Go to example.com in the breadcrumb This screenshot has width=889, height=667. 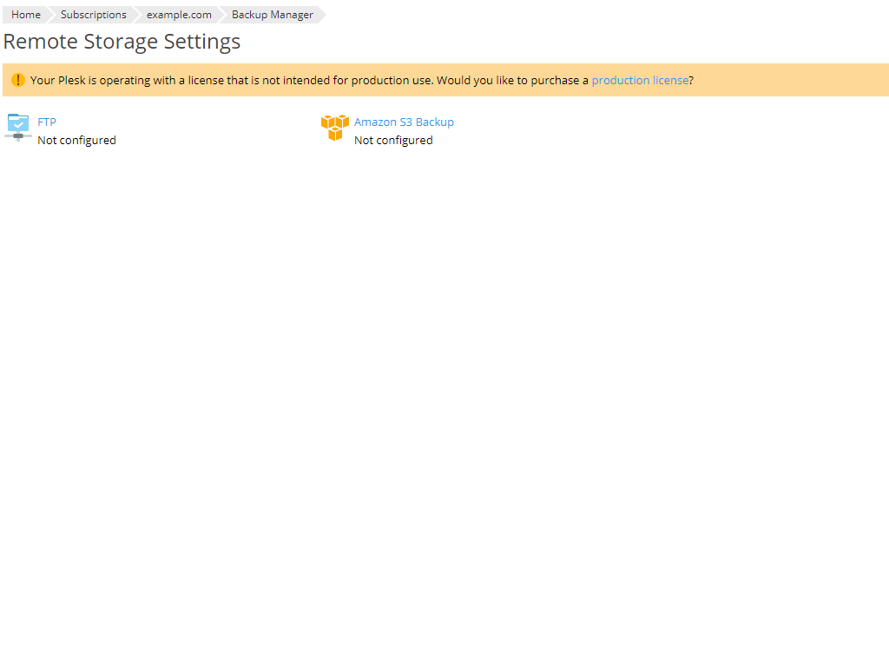click(x=179, y=14)
